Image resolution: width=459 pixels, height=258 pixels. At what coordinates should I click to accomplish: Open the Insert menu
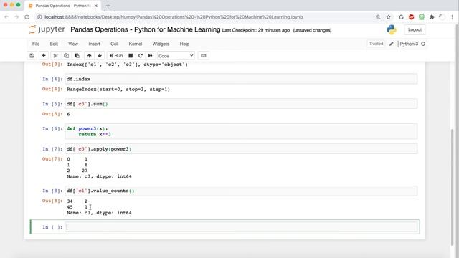point(94,44)
